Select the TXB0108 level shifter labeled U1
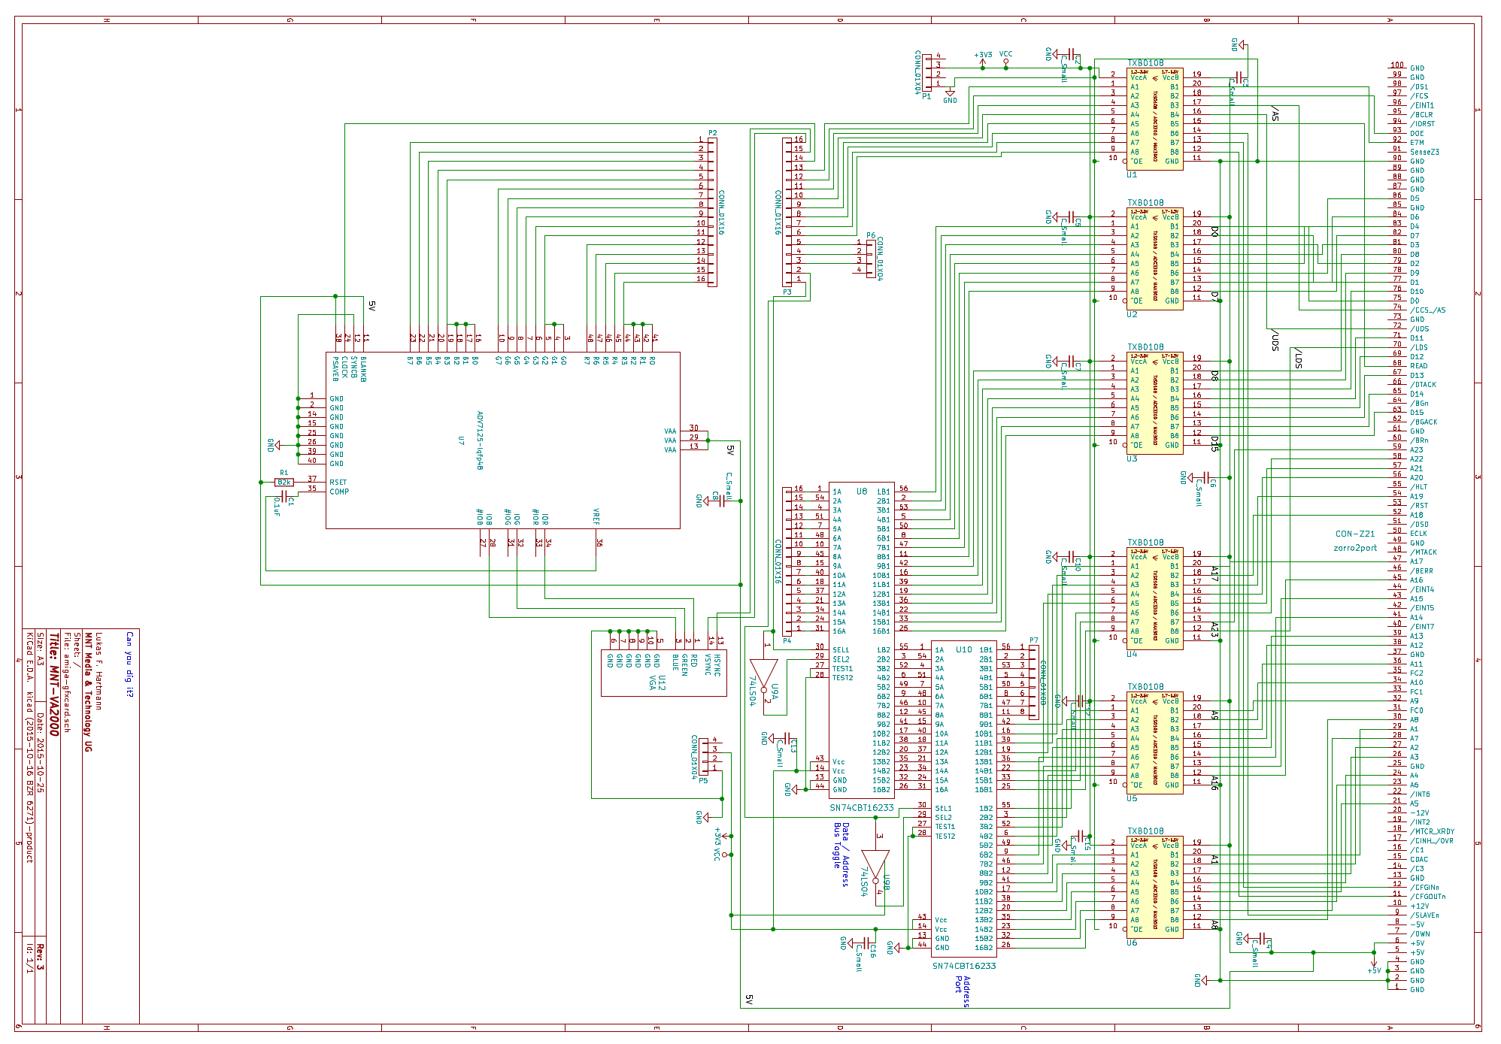This screenshot has width=1501, height=1044. pyautogui.click(x=1154, y=119)
